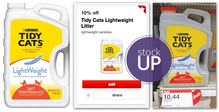The height and width of the screenshot is (112, 219).
Task: Click the small litter jug thumbnail
Action: [x=111, y=56]
